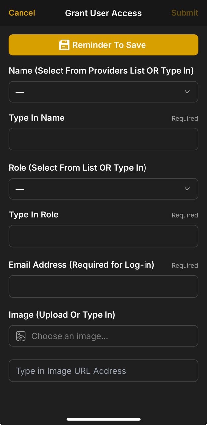
Task: Click inside the Type In Role field
Action: click(x=103, y=236)
